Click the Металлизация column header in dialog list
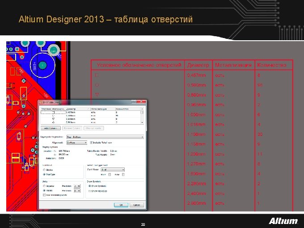304x228 pixels. [103, 109]
